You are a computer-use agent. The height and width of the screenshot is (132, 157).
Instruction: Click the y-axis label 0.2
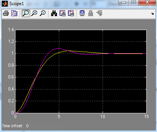[11, 101]
